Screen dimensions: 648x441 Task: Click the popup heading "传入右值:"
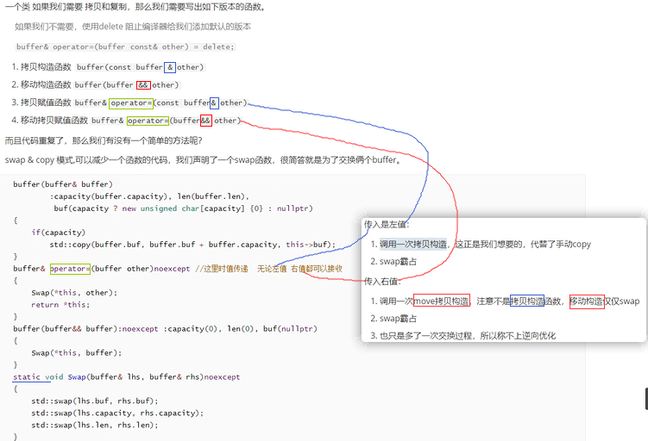pos(382,282)
